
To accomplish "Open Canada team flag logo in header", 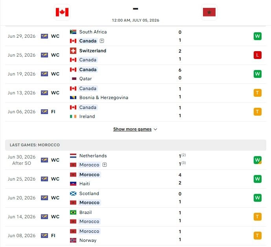I will pos(62,12).
